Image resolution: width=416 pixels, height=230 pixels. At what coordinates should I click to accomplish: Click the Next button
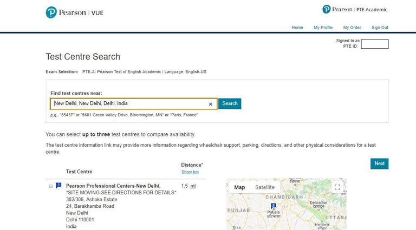379,164
